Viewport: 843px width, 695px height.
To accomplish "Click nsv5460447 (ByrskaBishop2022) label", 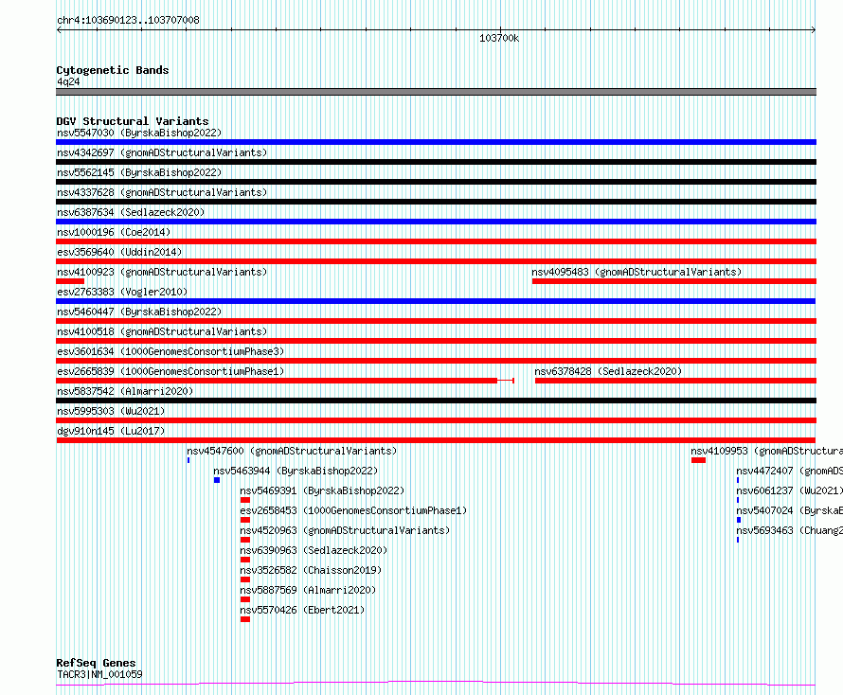I will point(139,312).
